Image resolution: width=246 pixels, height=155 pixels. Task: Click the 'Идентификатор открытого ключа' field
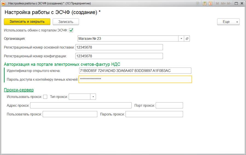click(135, 71)
